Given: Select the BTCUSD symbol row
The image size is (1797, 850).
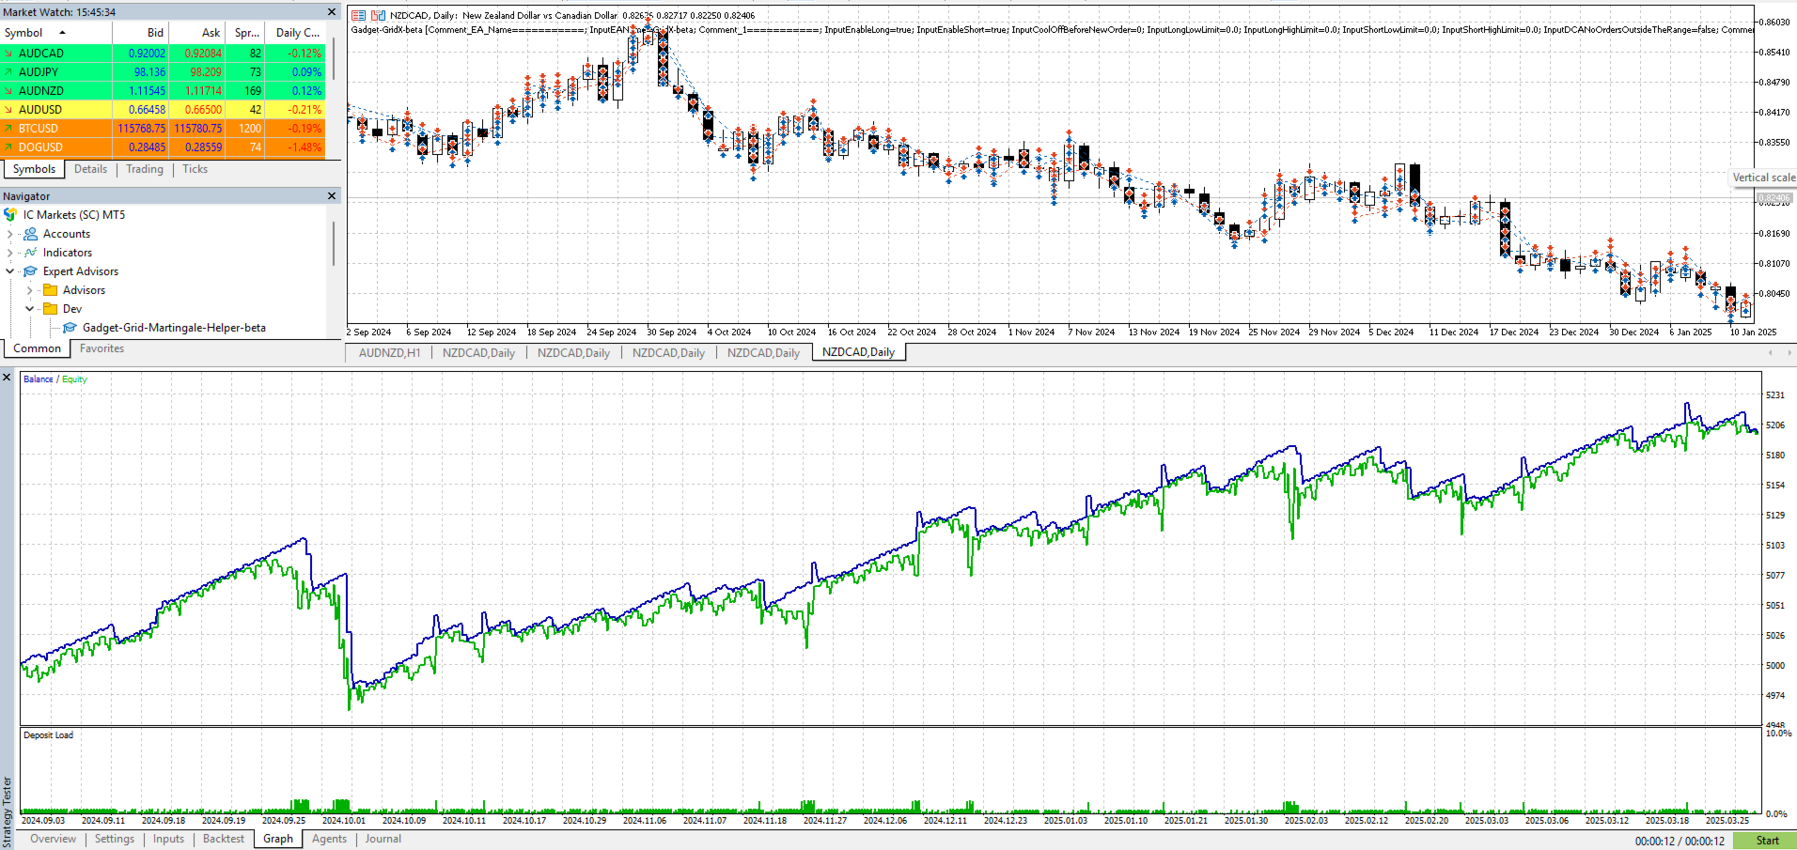Looking at the screenshot, I should (163, 129).
